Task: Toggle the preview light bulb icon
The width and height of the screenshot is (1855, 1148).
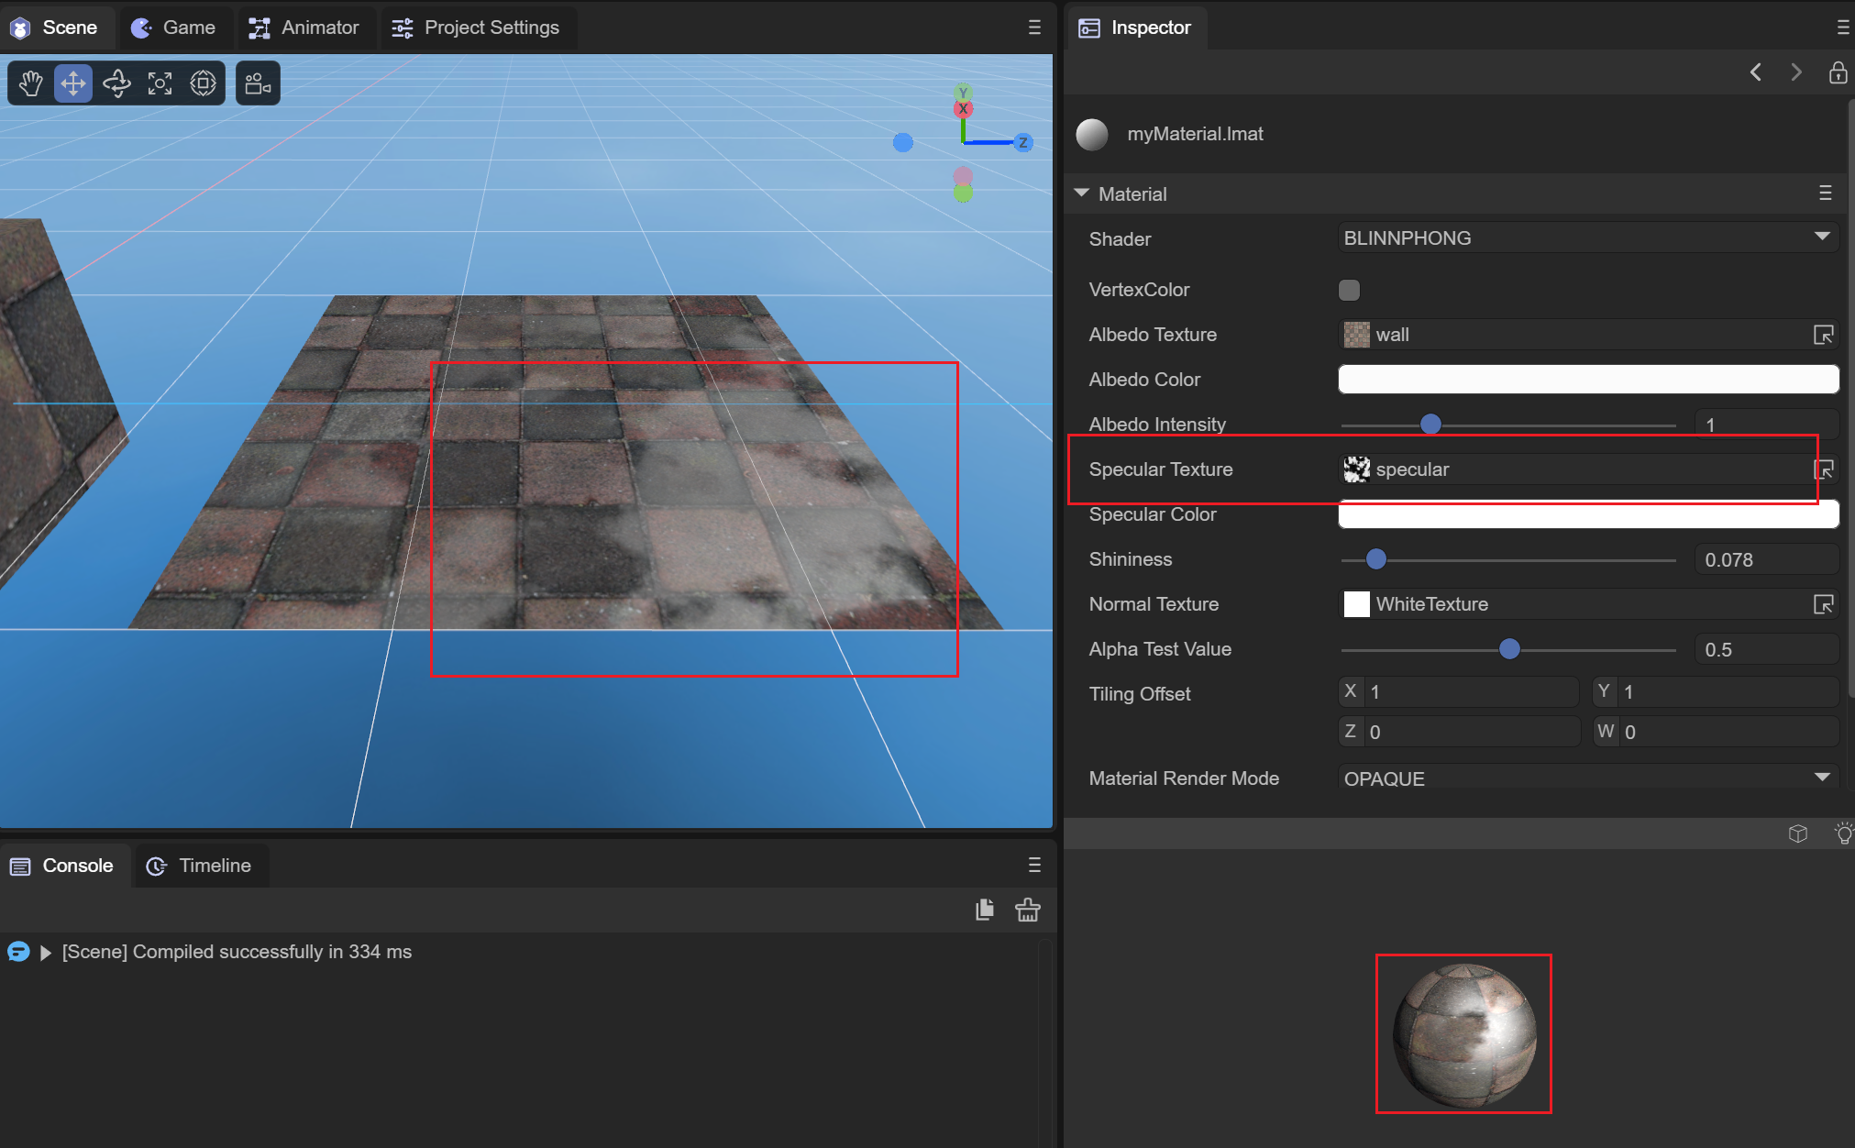Action: (x=1843, y=833)
